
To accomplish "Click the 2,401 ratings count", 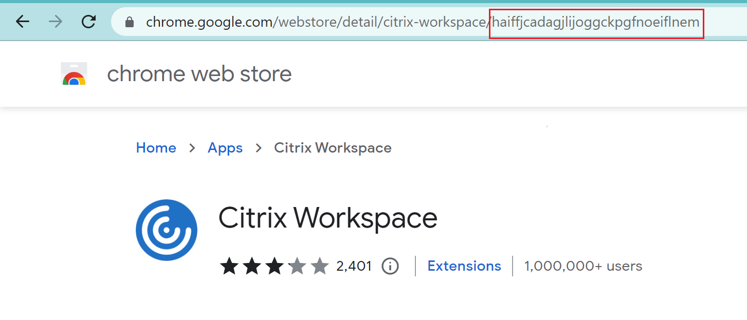I will click(354, 266).
